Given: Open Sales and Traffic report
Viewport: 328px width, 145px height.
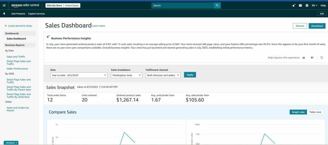Looking at the screenshot, I should (16, 57).
